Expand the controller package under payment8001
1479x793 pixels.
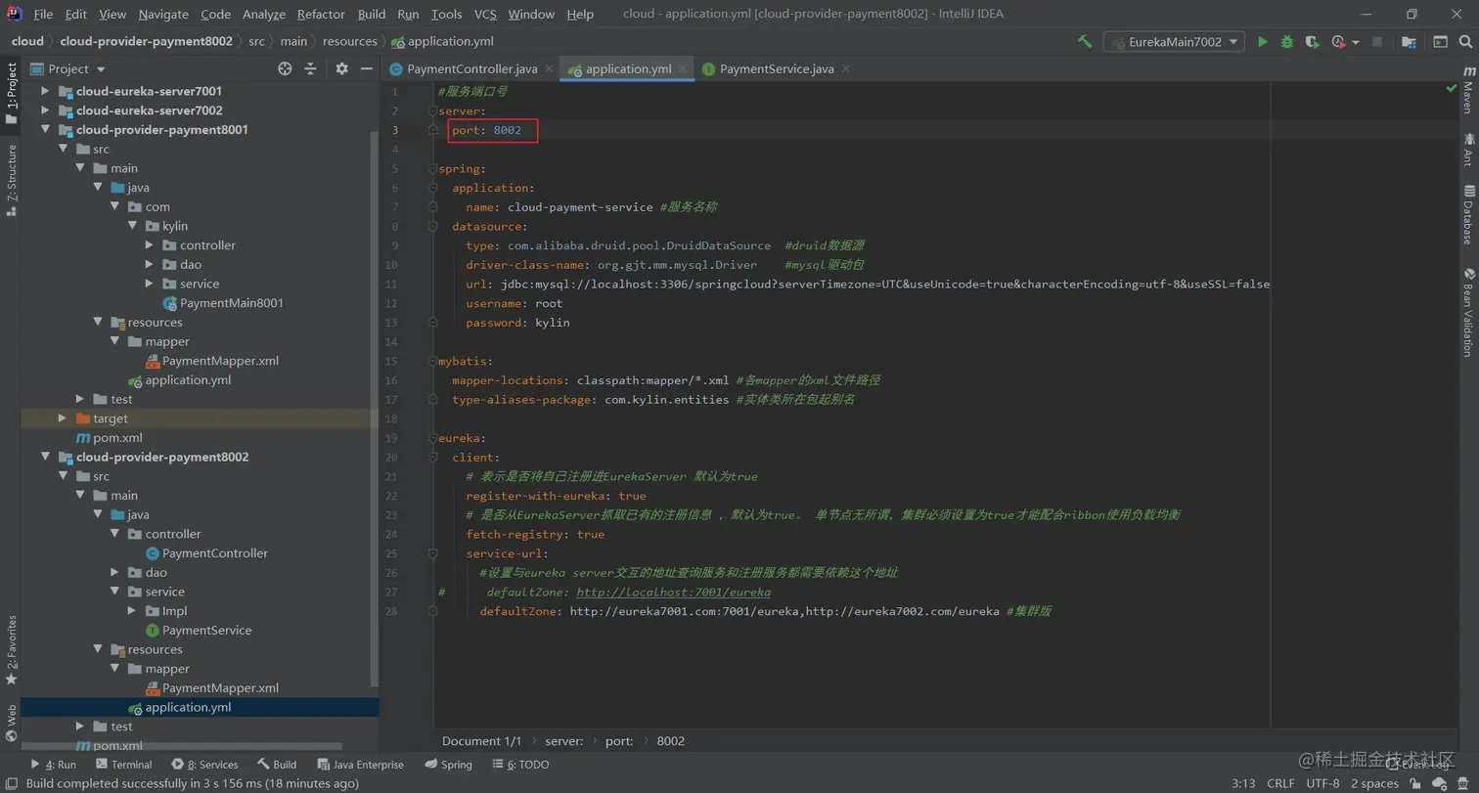tap(150, 245)
